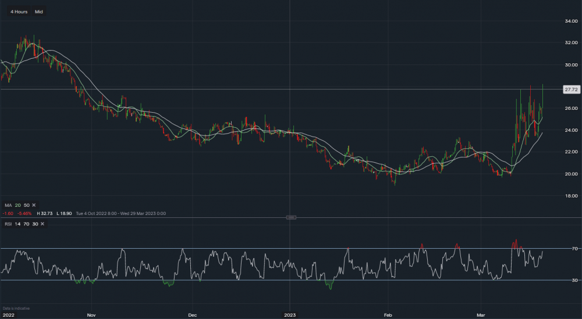Open the Mid price type dropdown
The image size is (582, 319).
(38, 12)
